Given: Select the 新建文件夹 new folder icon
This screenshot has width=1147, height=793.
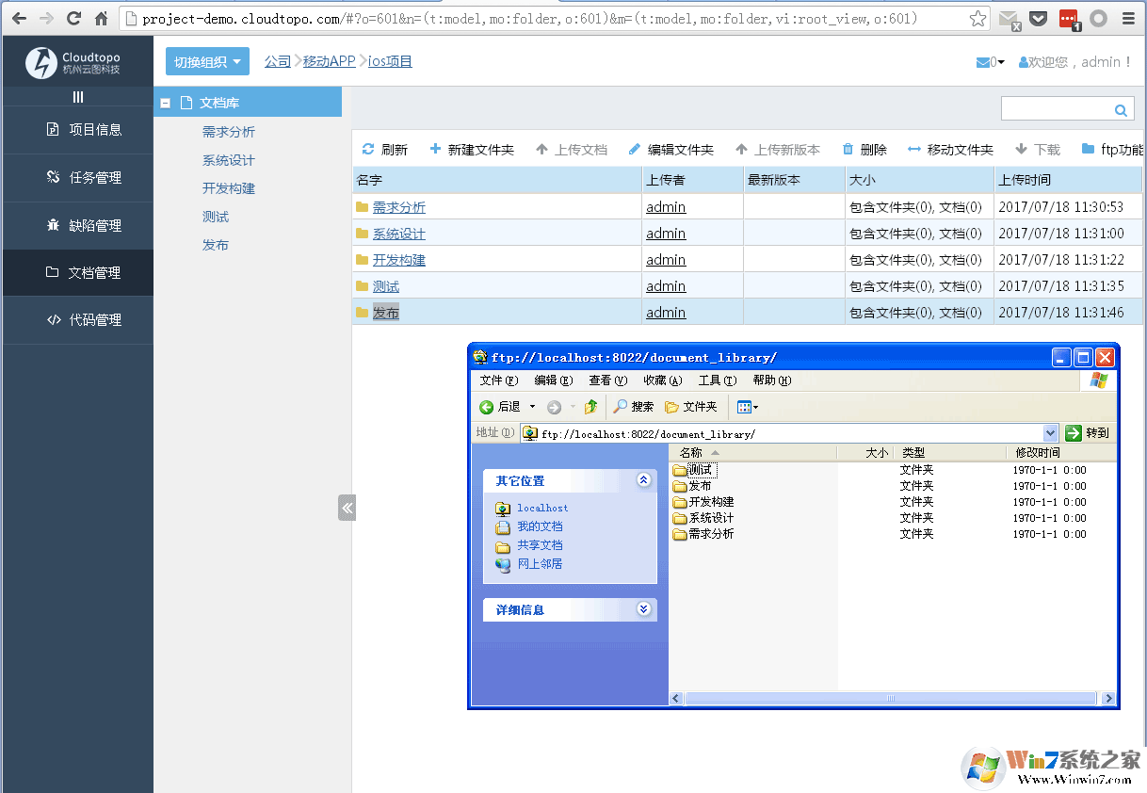Looking at the screenshot, I should coord(434,149).
